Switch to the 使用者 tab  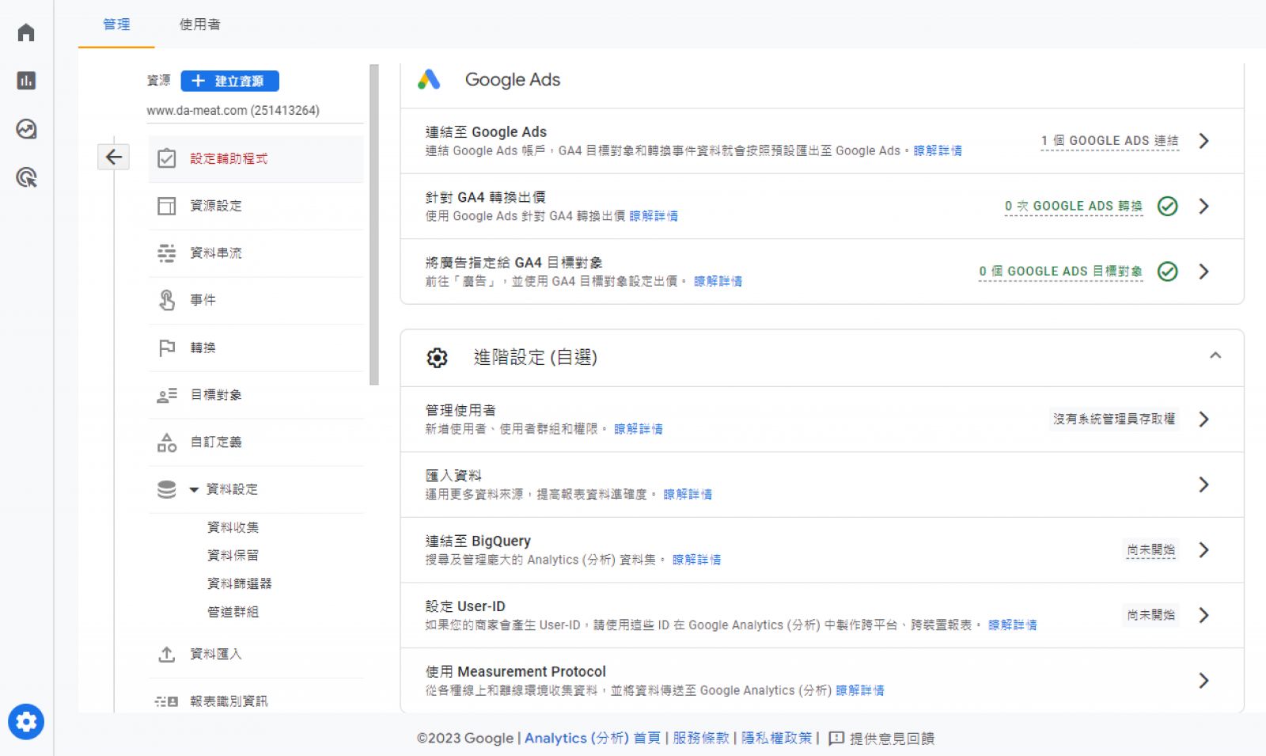pyautogui.click(x=199, y=25)
